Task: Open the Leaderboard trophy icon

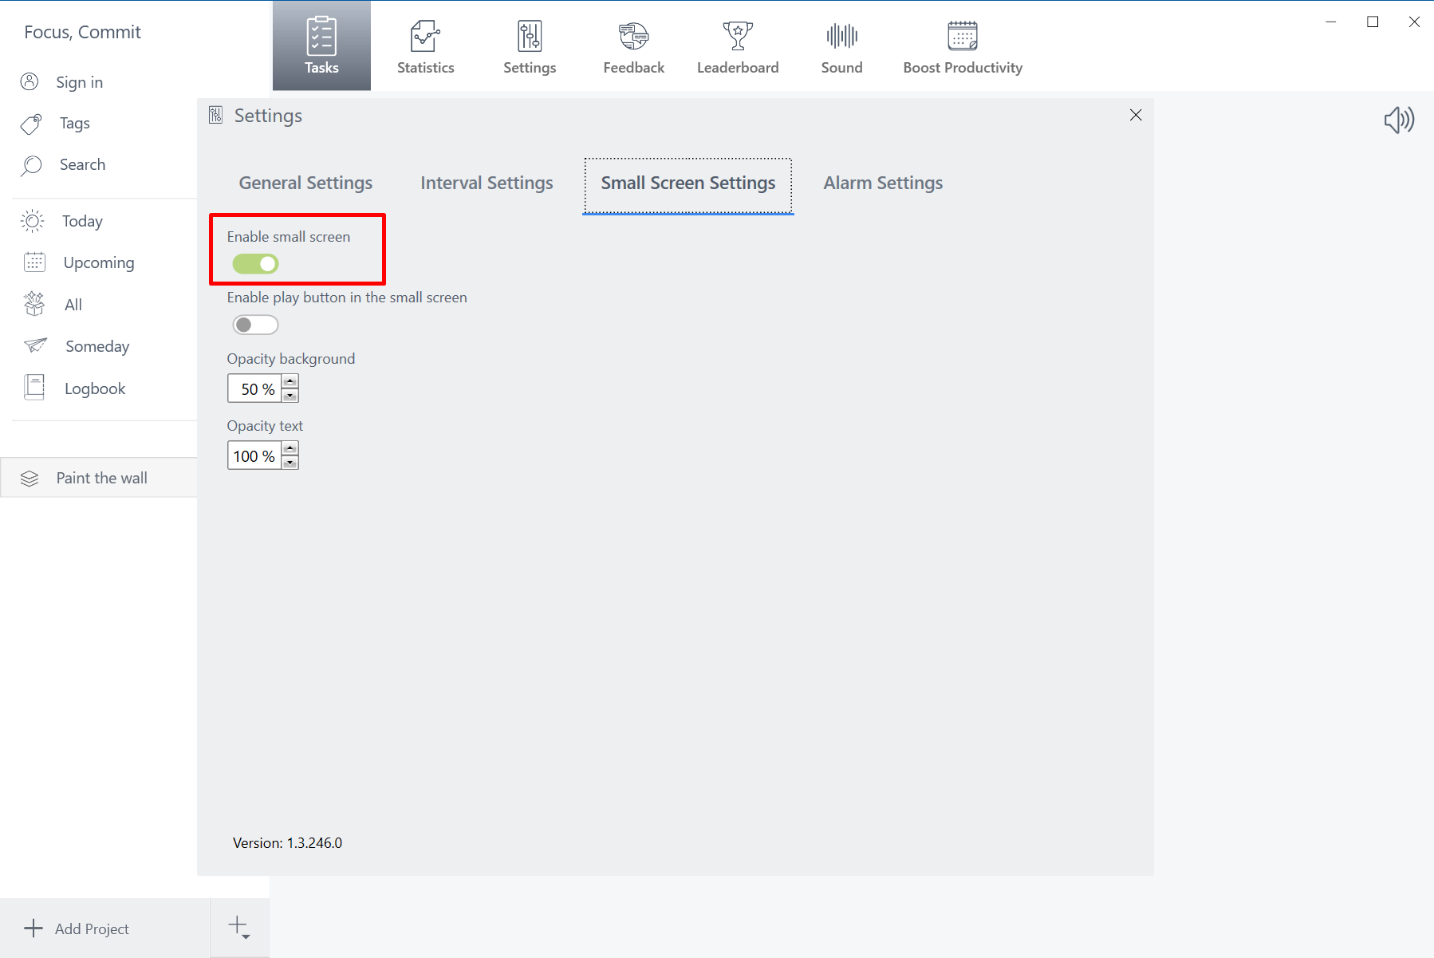Action: (x=737, y=37)
